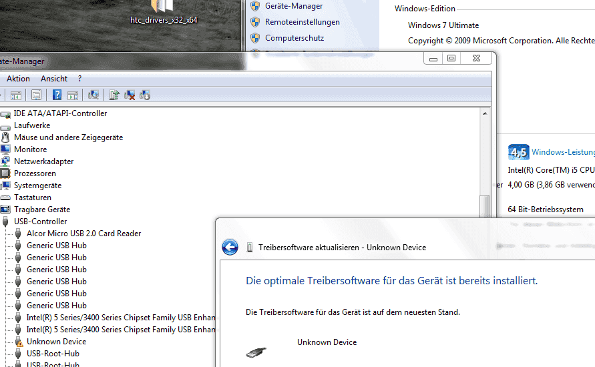Go back using the blue arrow in driver dialog

pos(230,247)
